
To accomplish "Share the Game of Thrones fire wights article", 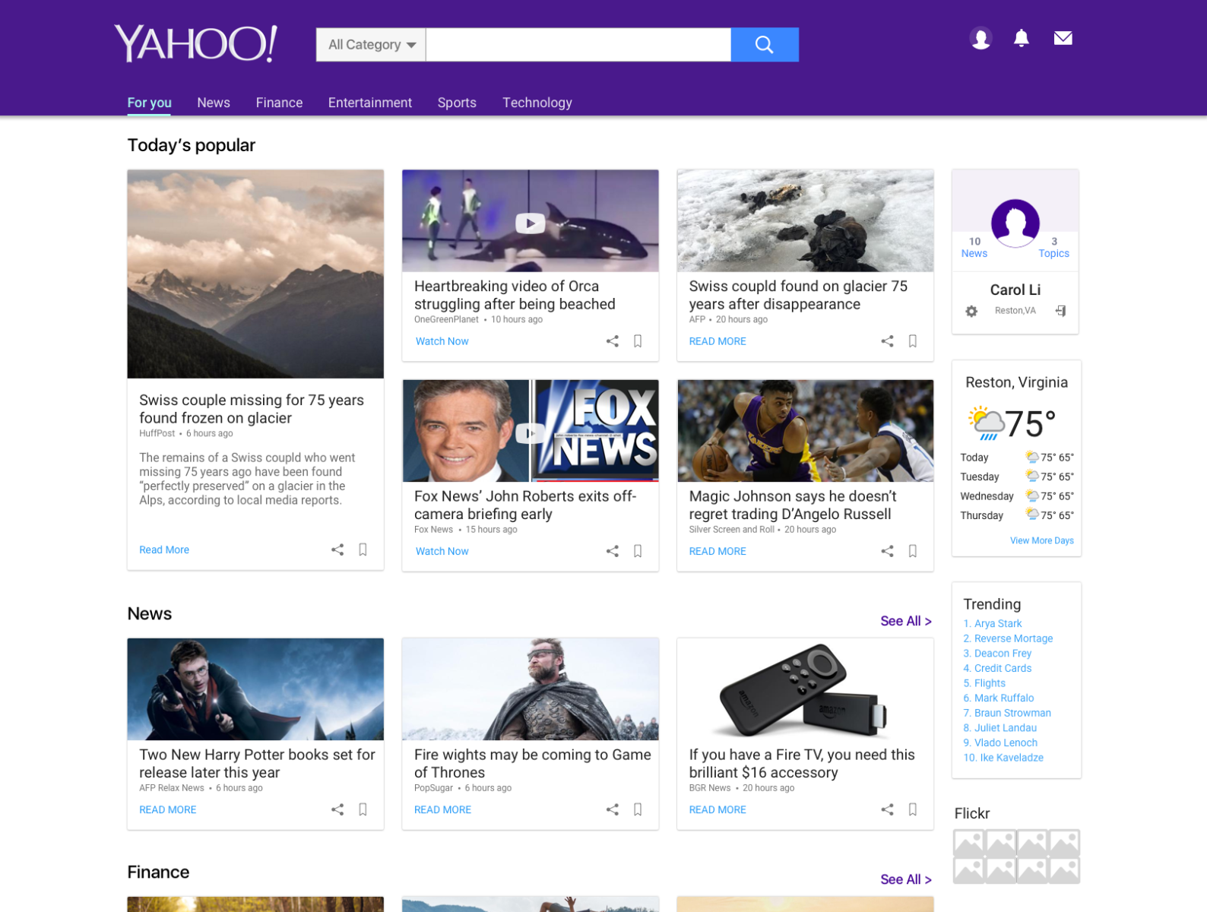I will point(613,809).
